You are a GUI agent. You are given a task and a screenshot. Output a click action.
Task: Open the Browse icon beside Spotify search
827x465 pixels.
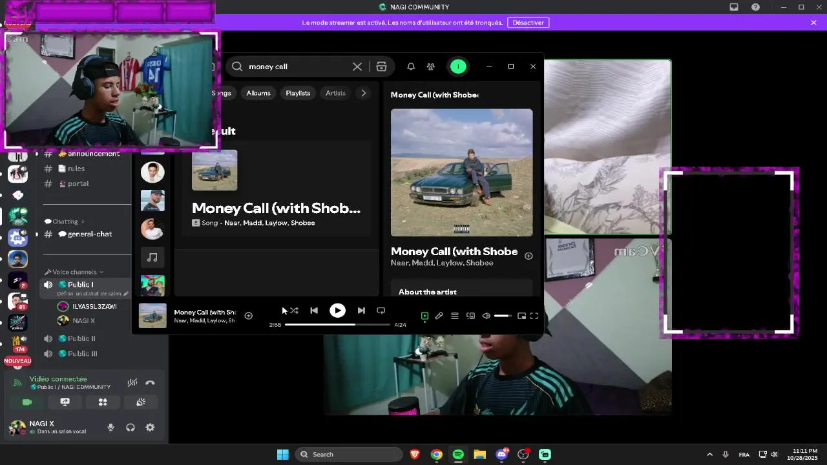381,67
